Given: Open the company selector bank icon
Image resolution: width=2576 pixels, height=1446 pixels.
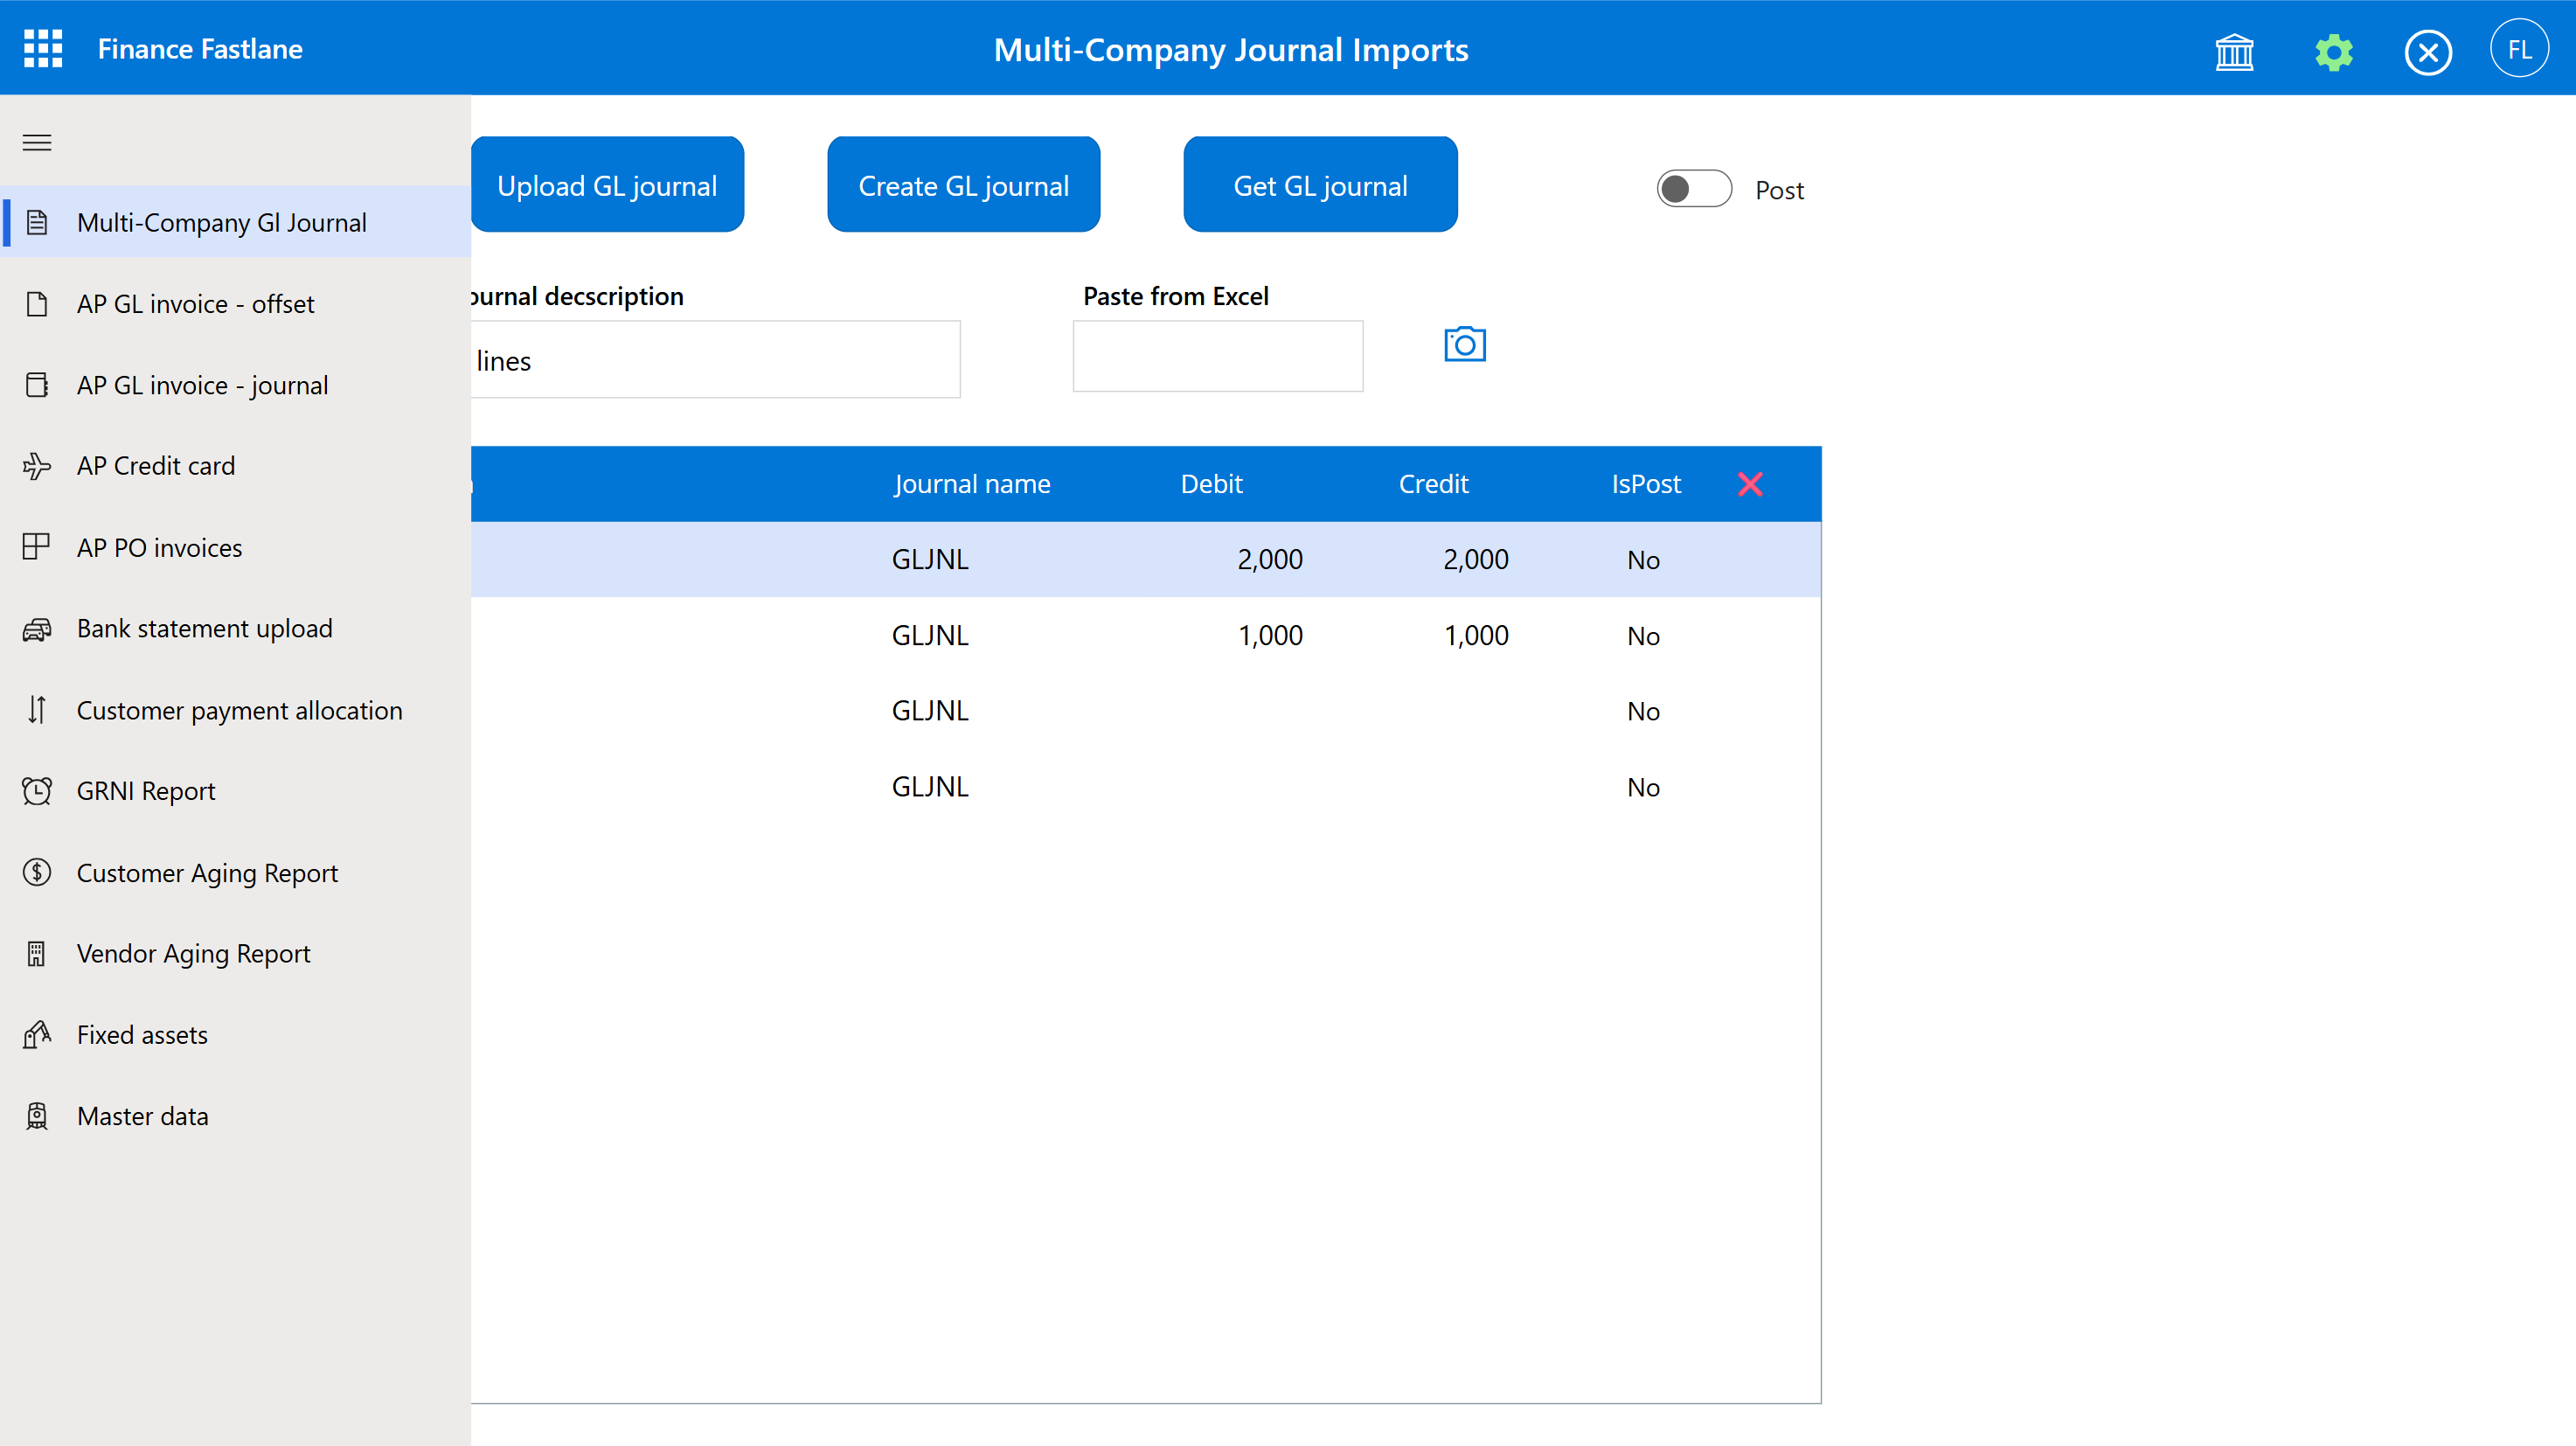Looking at the screenshot, I should [2235, 51].
